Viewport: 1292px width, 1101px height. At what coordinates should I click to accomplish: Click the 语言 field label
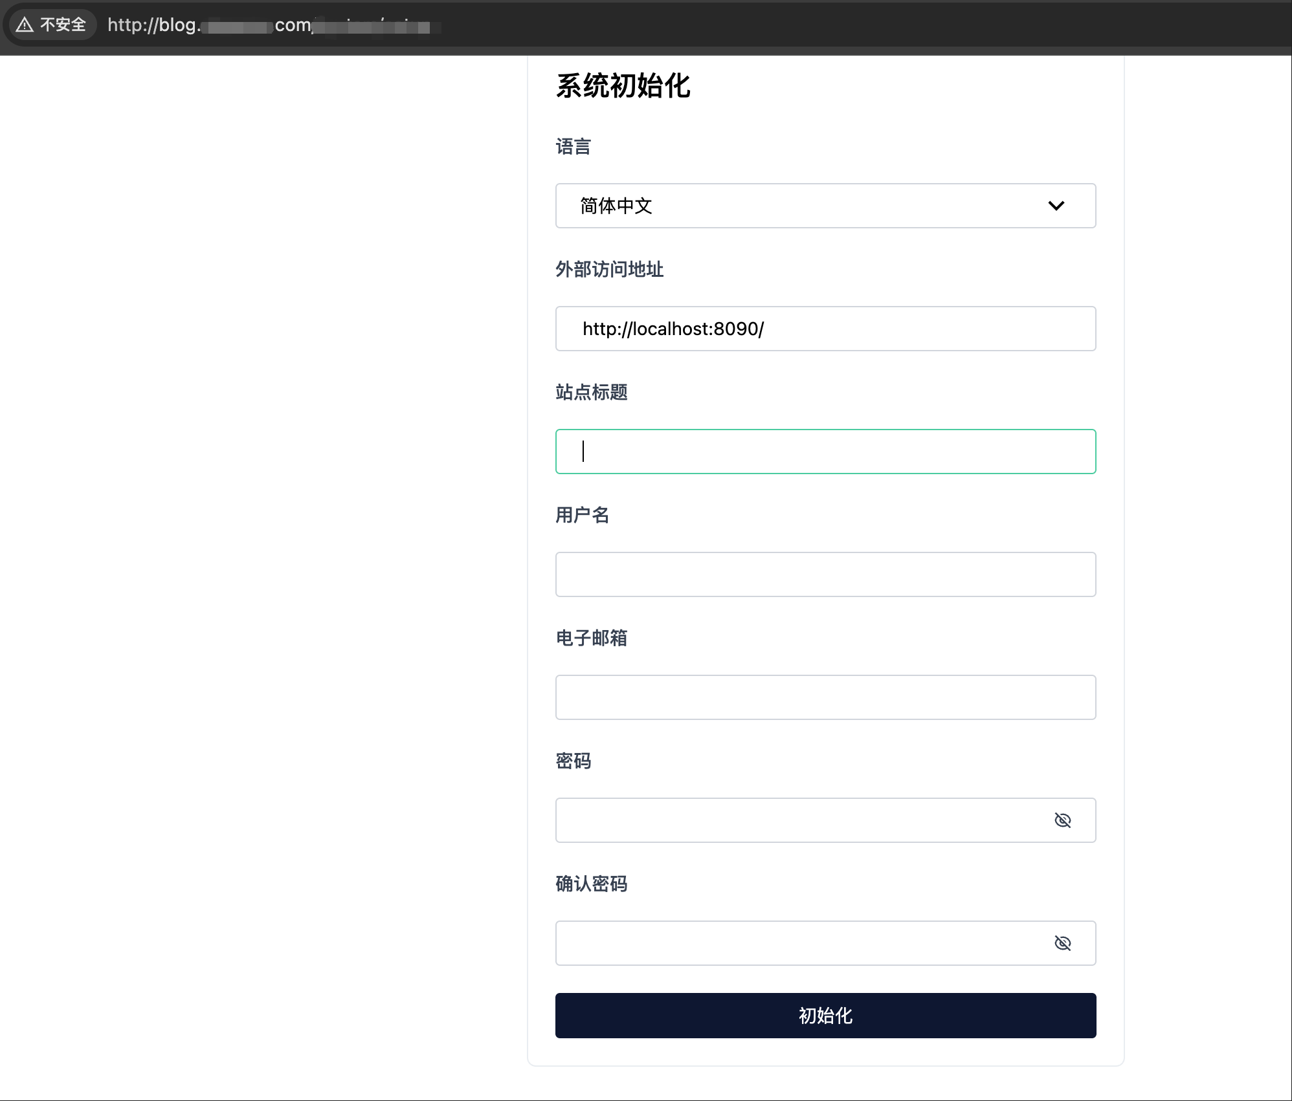(x=573, y=147)
